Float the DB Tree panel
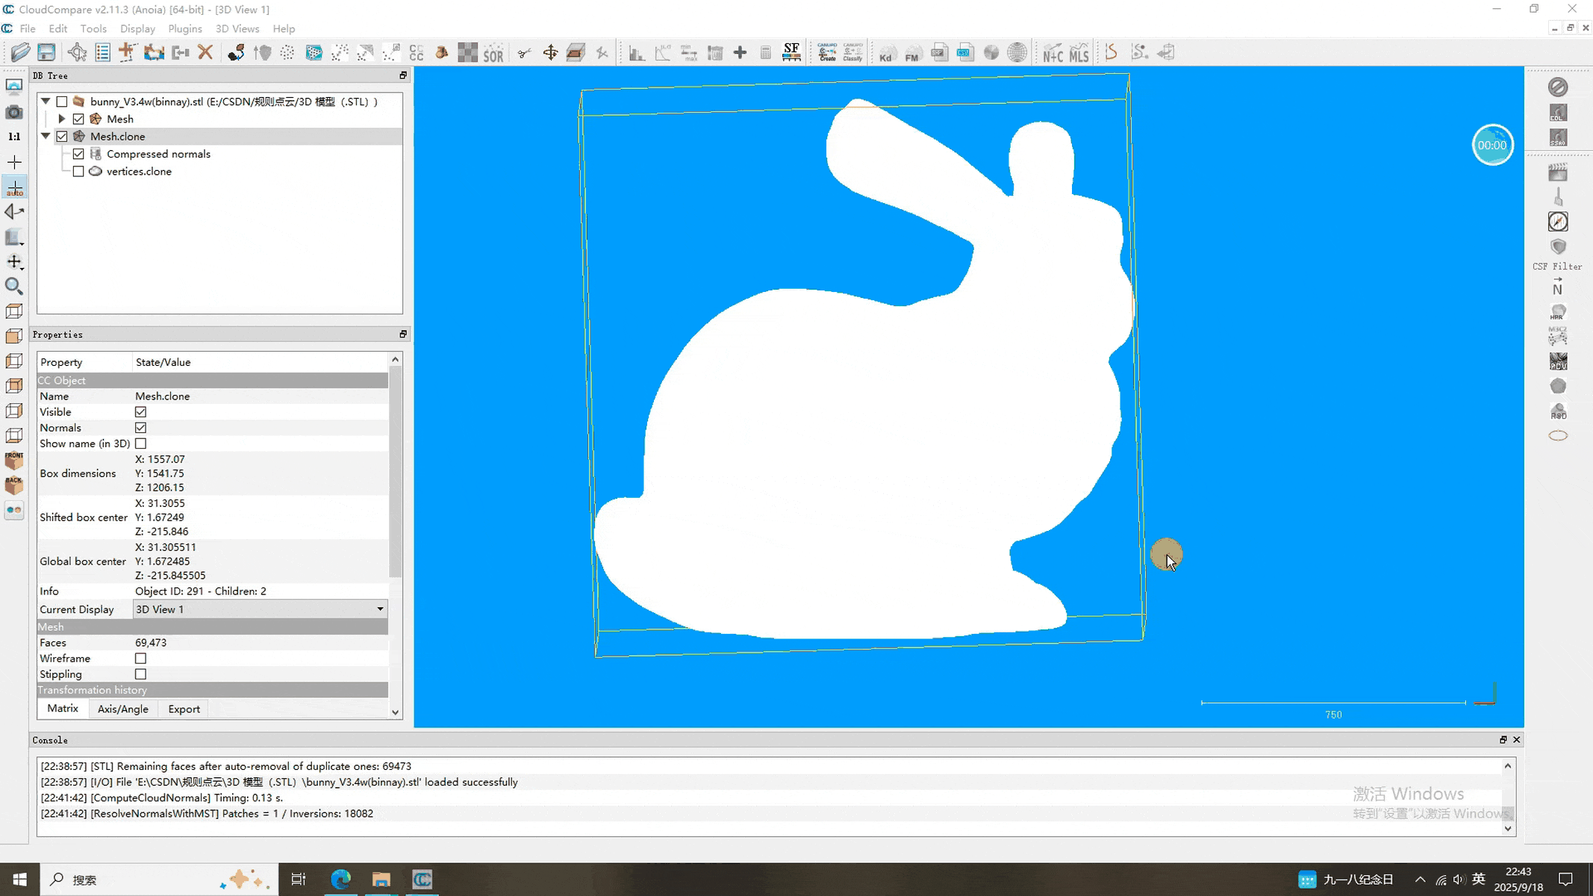The image size is (1593, 896). [x=403, y=75]
